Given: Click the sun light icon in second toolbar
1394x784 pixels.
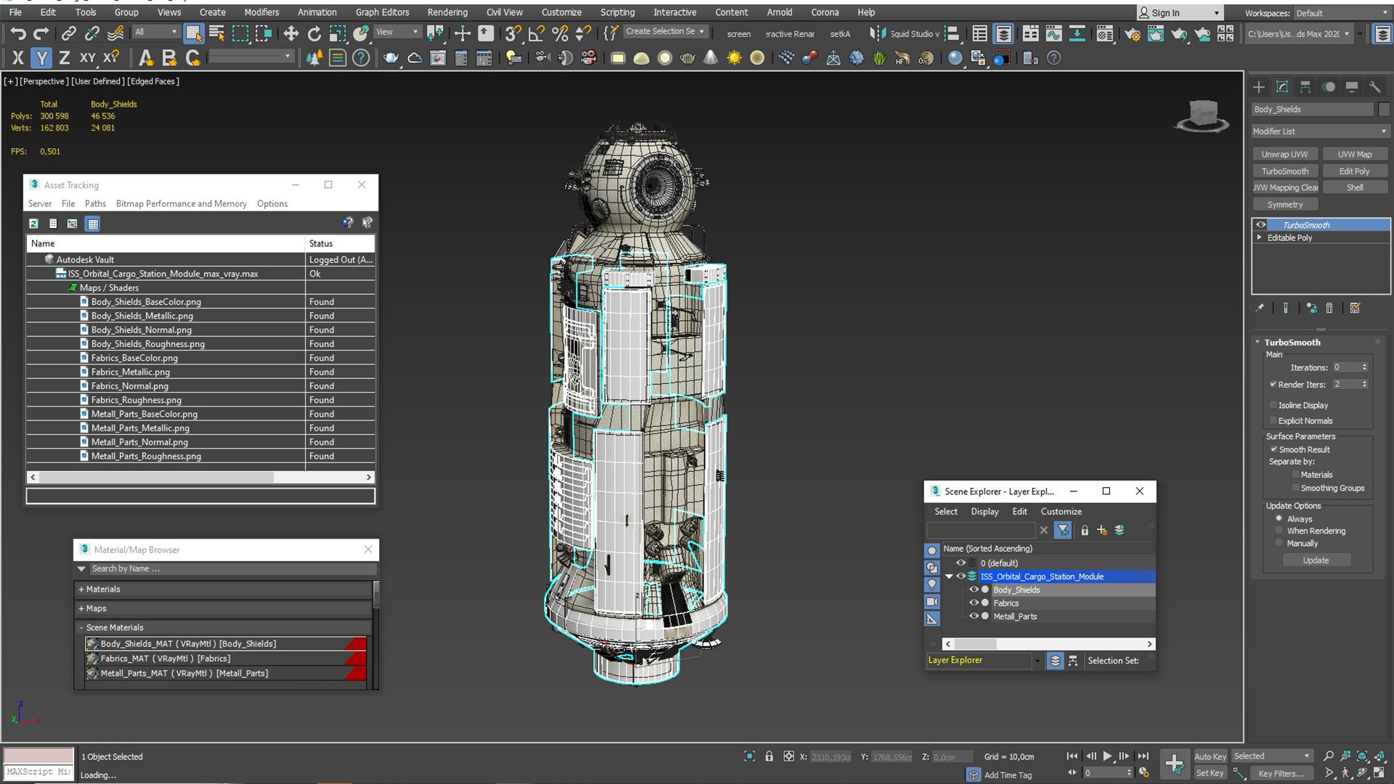Looking at the screenshot, I should [734, 58].
